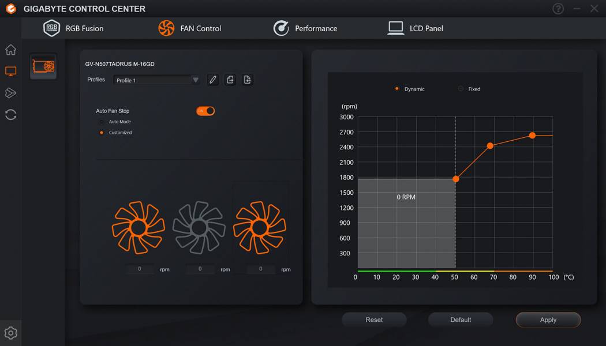606x346 pixels.
Task: Click the Auto Fan Stop label
Action: [x=113, y=111]
